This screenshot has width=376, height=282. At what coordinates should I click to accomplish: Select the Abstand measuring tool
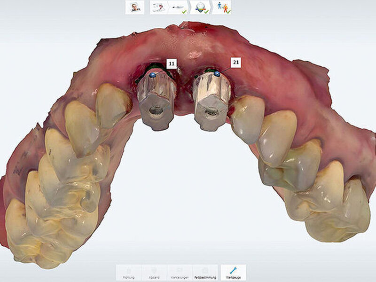click(154, 273)
